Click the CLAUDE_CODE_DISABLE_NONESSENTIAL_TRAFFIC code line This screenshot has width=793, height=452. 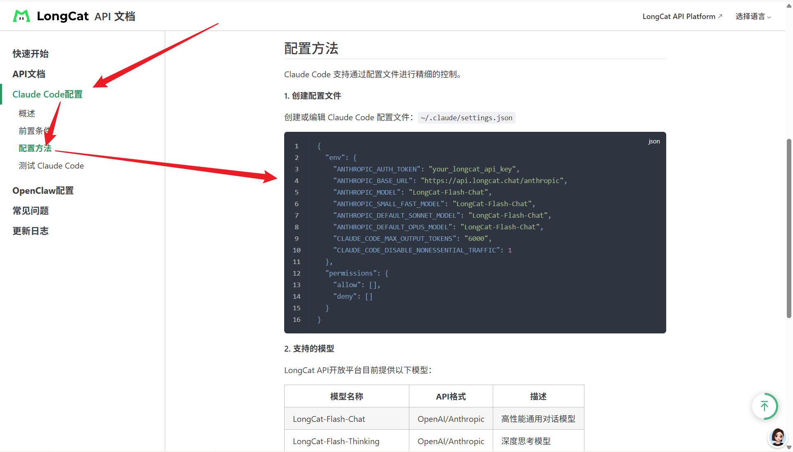click(423, 250)
